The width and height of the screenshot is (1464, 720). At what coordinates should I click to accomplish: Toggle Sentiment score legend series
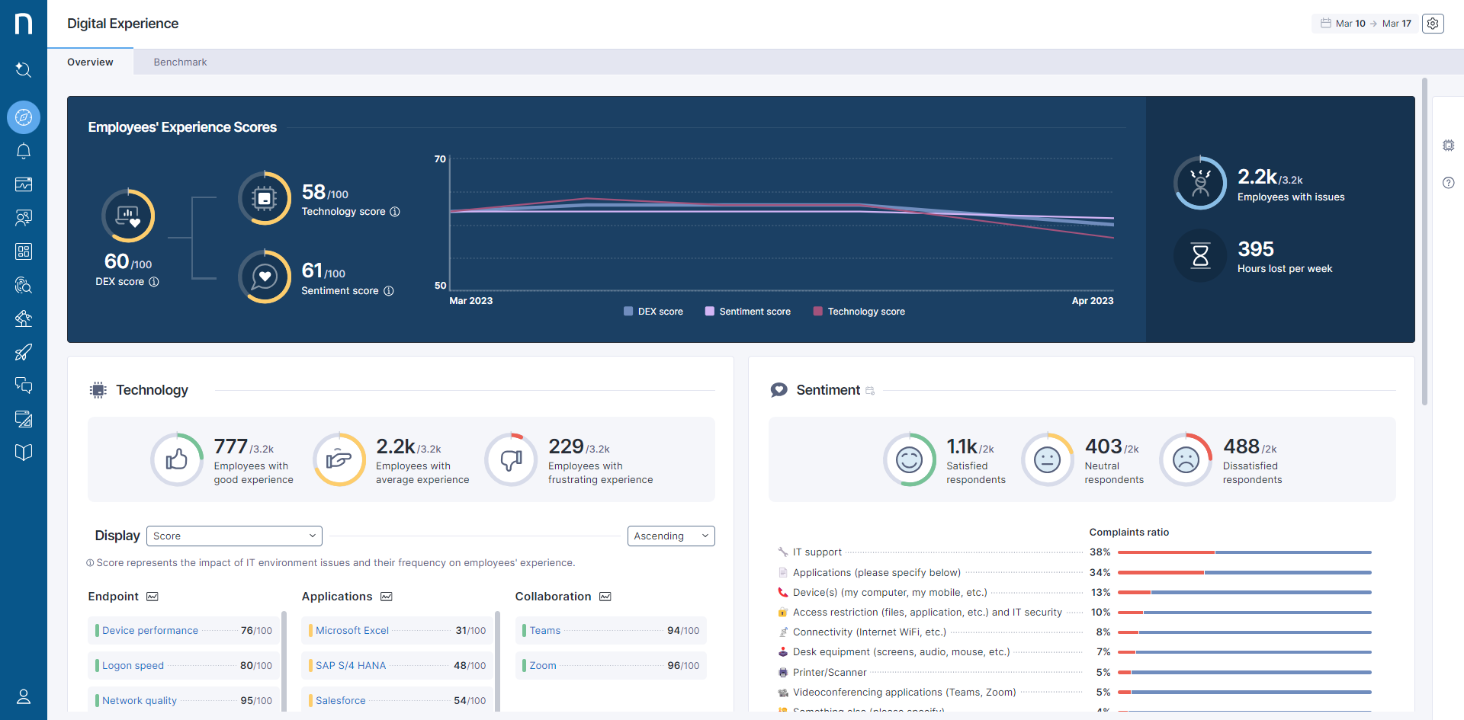[x=747, y=312]
